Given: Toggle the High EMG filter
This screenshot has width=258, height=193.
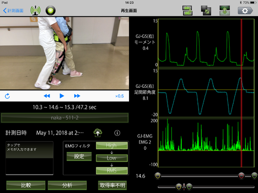Looking at the screenshot, I should (112, 146).
